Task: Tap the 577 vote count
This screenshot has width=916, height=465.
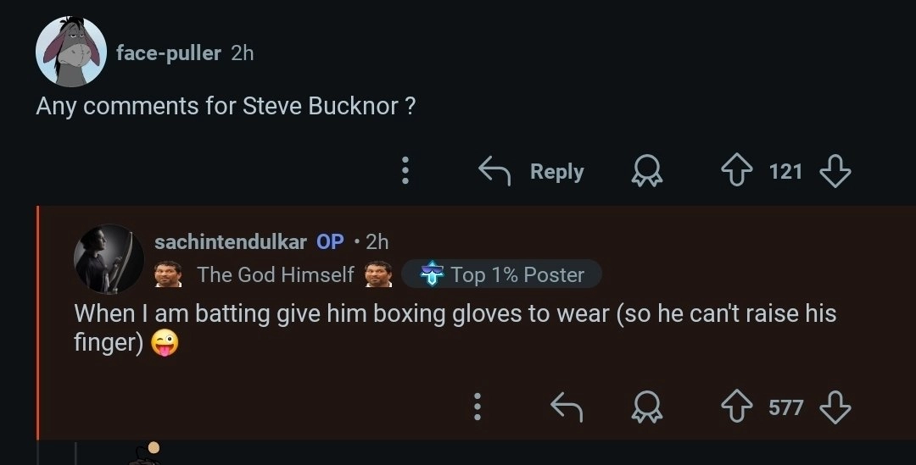Action: point(785,408)
